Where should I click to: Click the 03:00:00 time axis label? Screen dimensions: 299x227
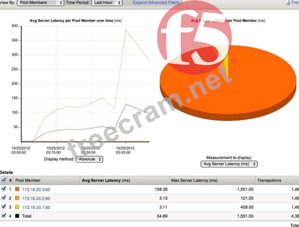[x=19, y=153]
